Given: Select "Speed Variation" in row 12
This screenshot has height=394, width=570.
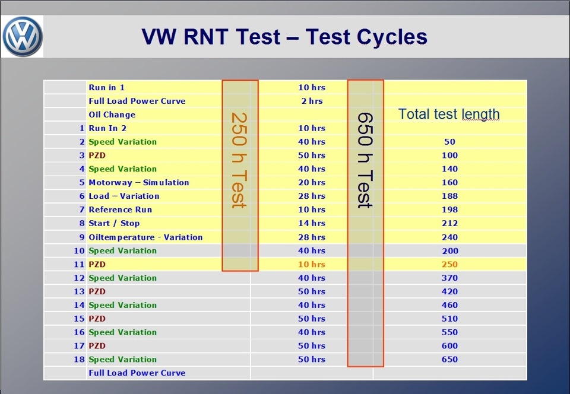Looking at the screenshot, I should tap(122, 278).
